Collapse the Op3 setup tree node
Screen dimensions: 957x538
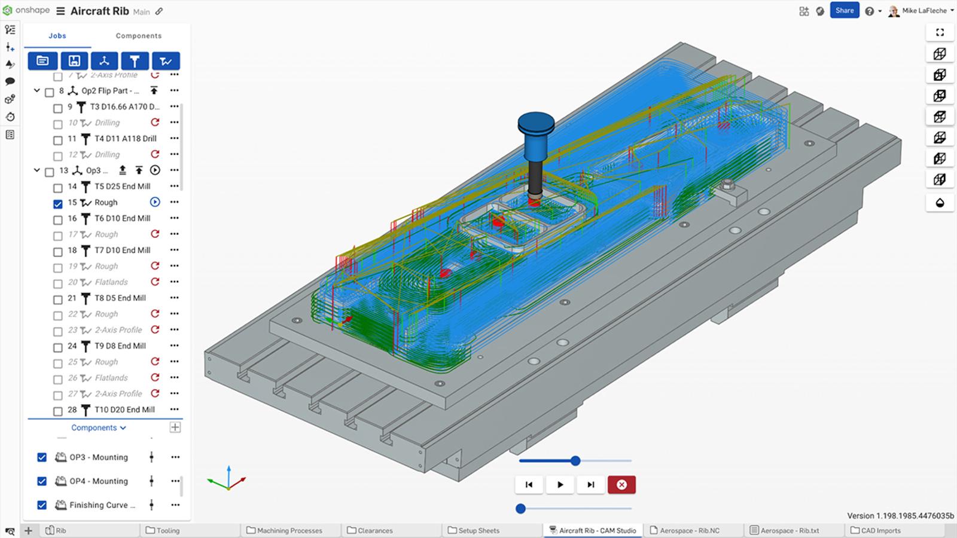[x=37, y=170]
